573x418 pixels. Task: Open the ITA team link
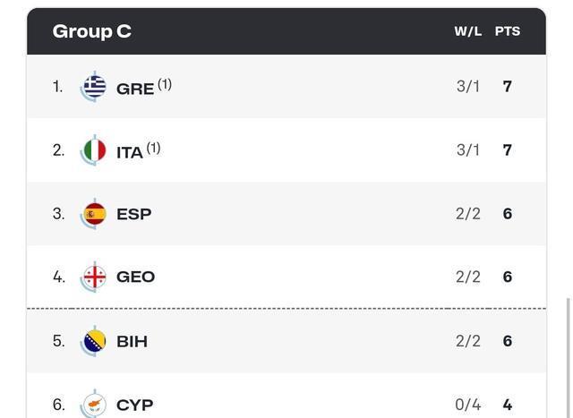(129, 153)
